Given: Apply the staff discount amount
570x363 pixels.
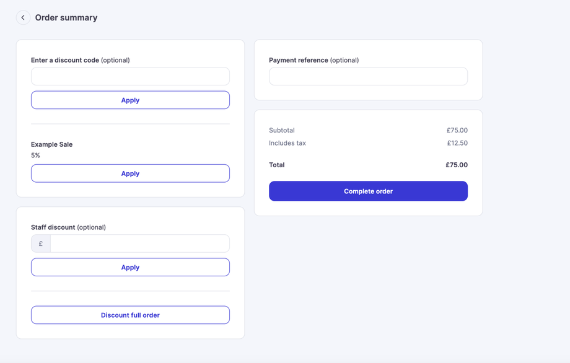Looking at the screenshot, I should 130,268.
